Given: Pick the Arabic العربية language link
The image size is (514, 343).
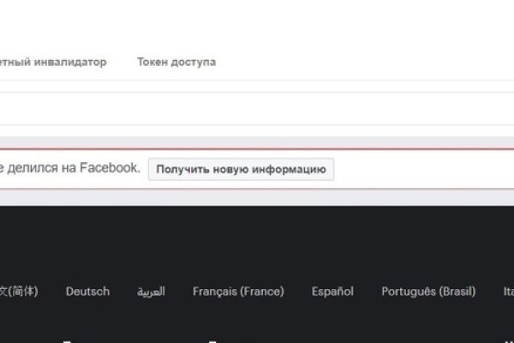Looking at the screenshot, I should pos(149,292).
